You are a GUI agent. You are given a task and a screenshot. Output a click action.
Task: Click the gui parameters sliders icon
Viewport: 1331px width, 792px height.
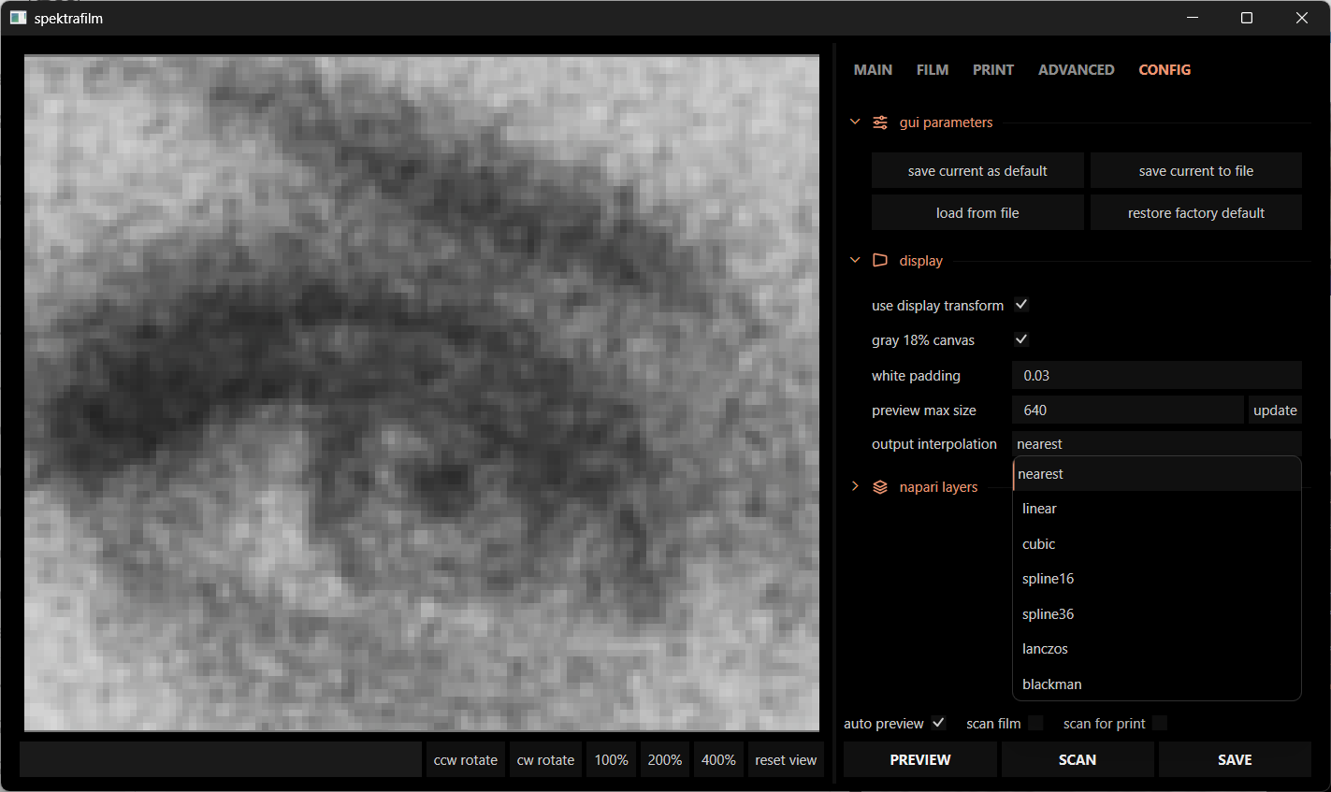coord(880,122)
